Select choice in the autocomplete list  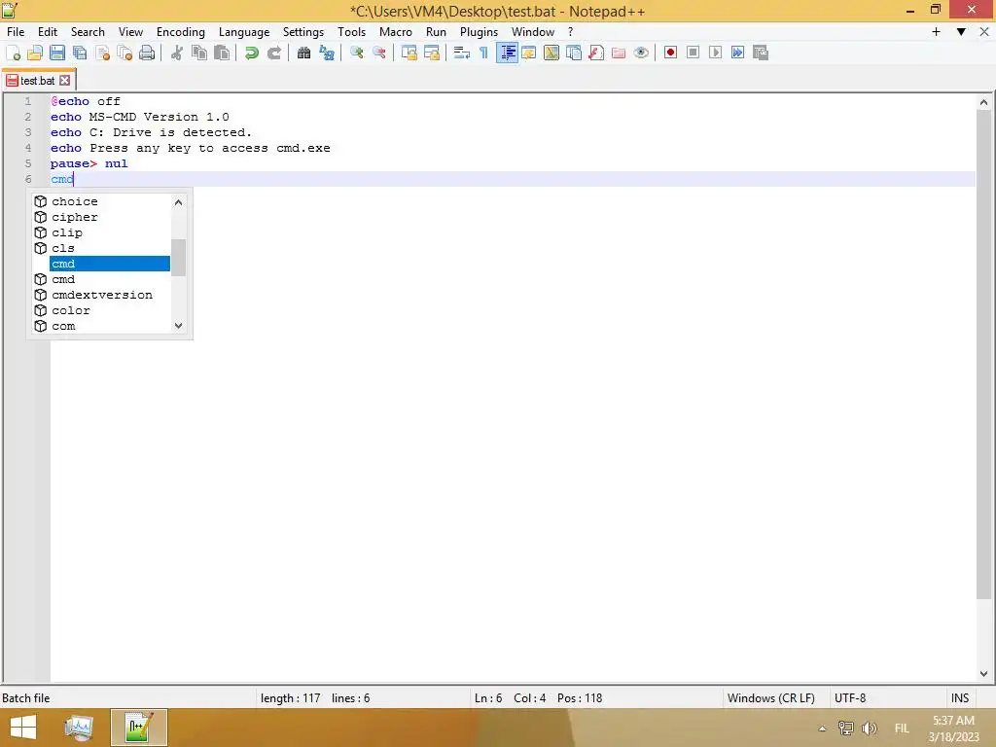(101, 201)
